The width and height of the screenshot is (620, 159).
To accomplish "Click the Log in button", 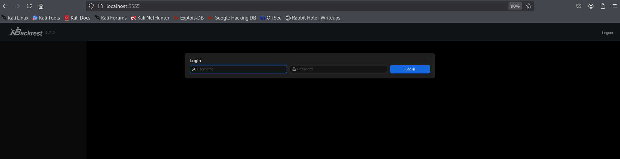I will [410, 69].
